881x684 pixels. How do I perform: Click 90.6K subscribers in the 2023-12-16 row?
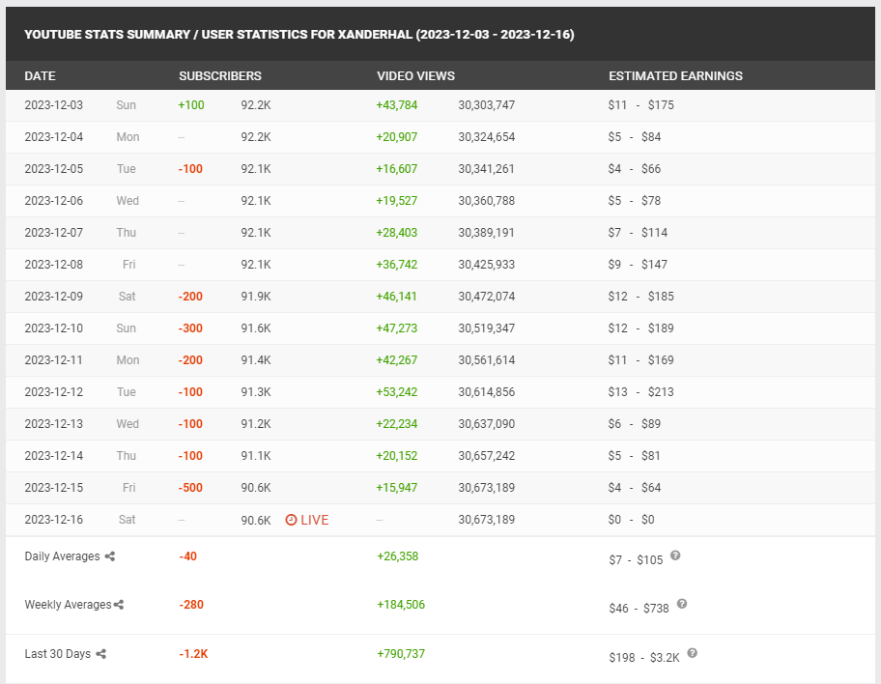coord(256,520)
